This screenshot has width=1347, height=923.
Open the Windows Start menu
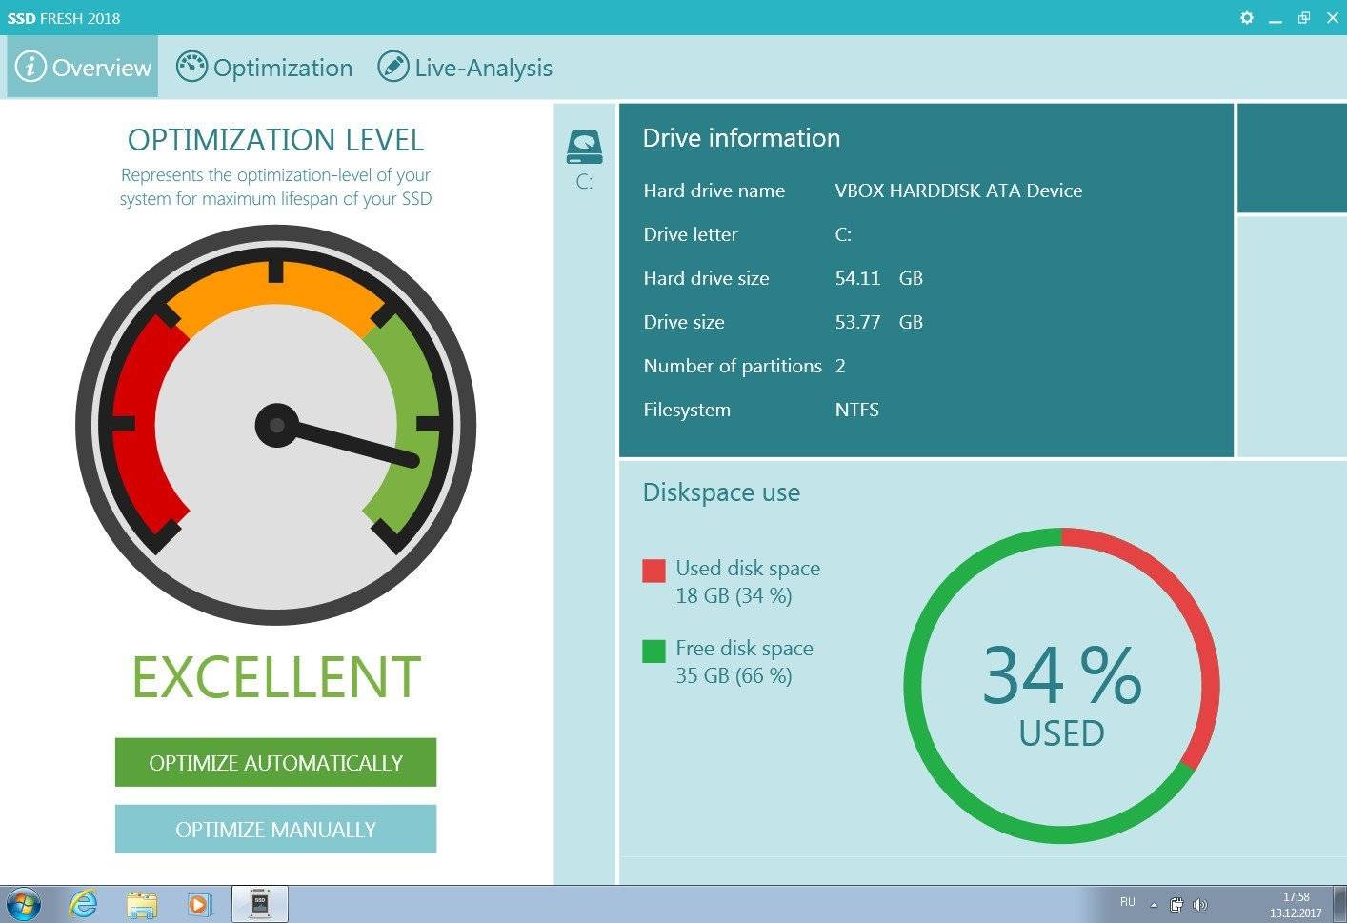[24, 904]
